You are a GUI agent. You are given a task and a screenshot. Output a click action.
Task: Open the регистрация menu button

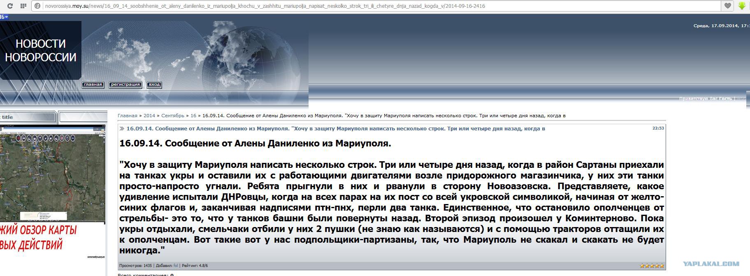click(125, 85)
